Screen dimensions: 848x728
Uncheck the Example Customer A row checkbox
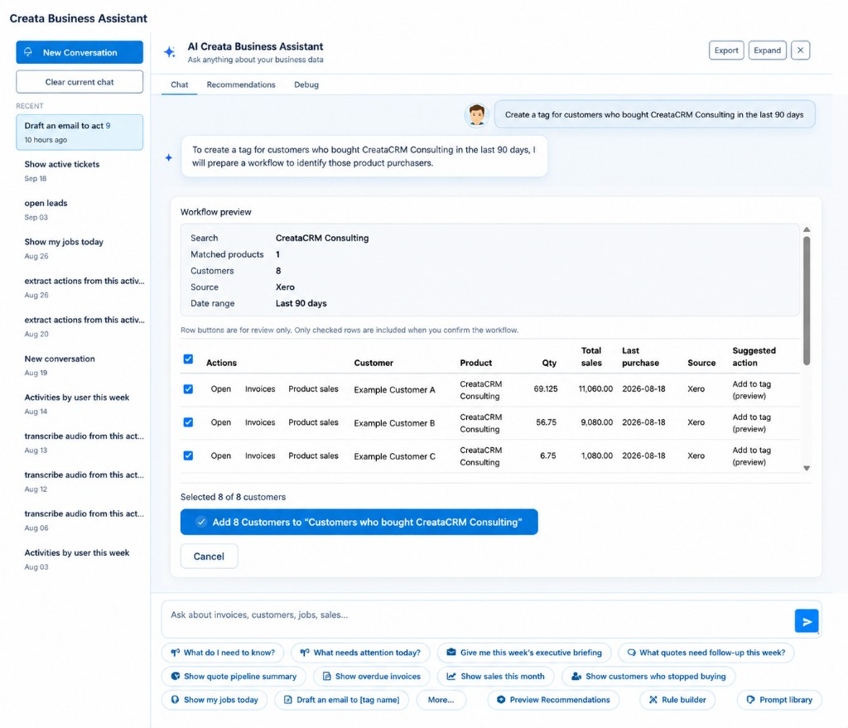click(188, 389)
